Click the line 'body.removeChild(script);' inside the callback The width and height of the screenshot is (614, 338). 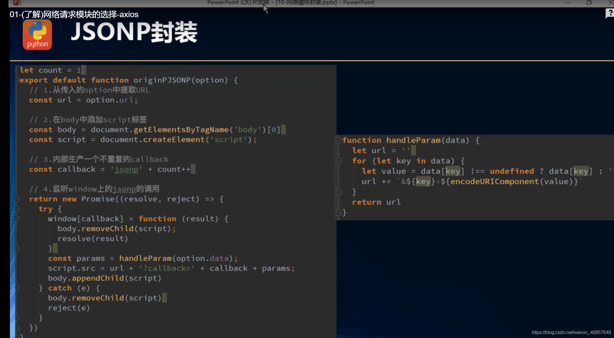[117, 229]
